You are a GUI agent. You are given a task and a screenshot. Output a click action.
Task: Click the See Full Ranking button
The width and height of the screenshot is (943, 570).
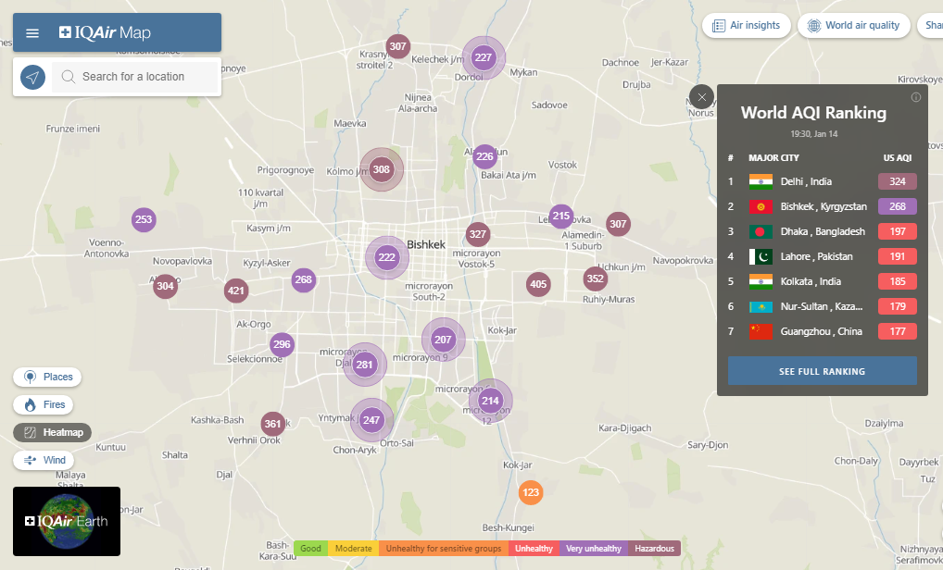(822, 371)
